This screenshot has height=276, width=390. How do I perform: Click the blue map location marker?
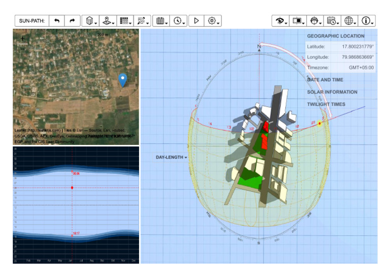click(x=122, y=79)
